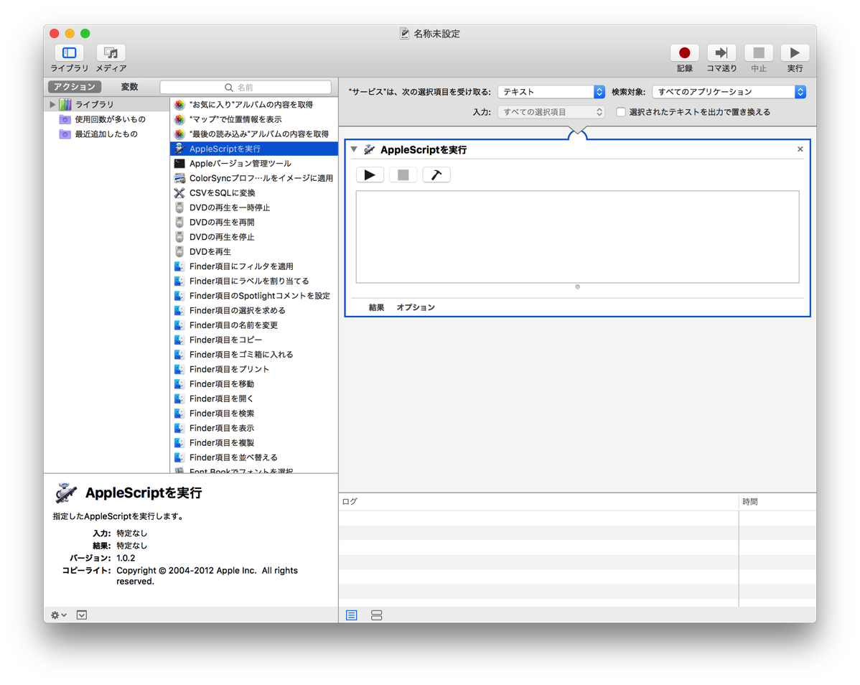
Task: Select "最後の読み込み"アルバムの内容を取得 action
Action: pyautogui.click(x=254, y=134)
